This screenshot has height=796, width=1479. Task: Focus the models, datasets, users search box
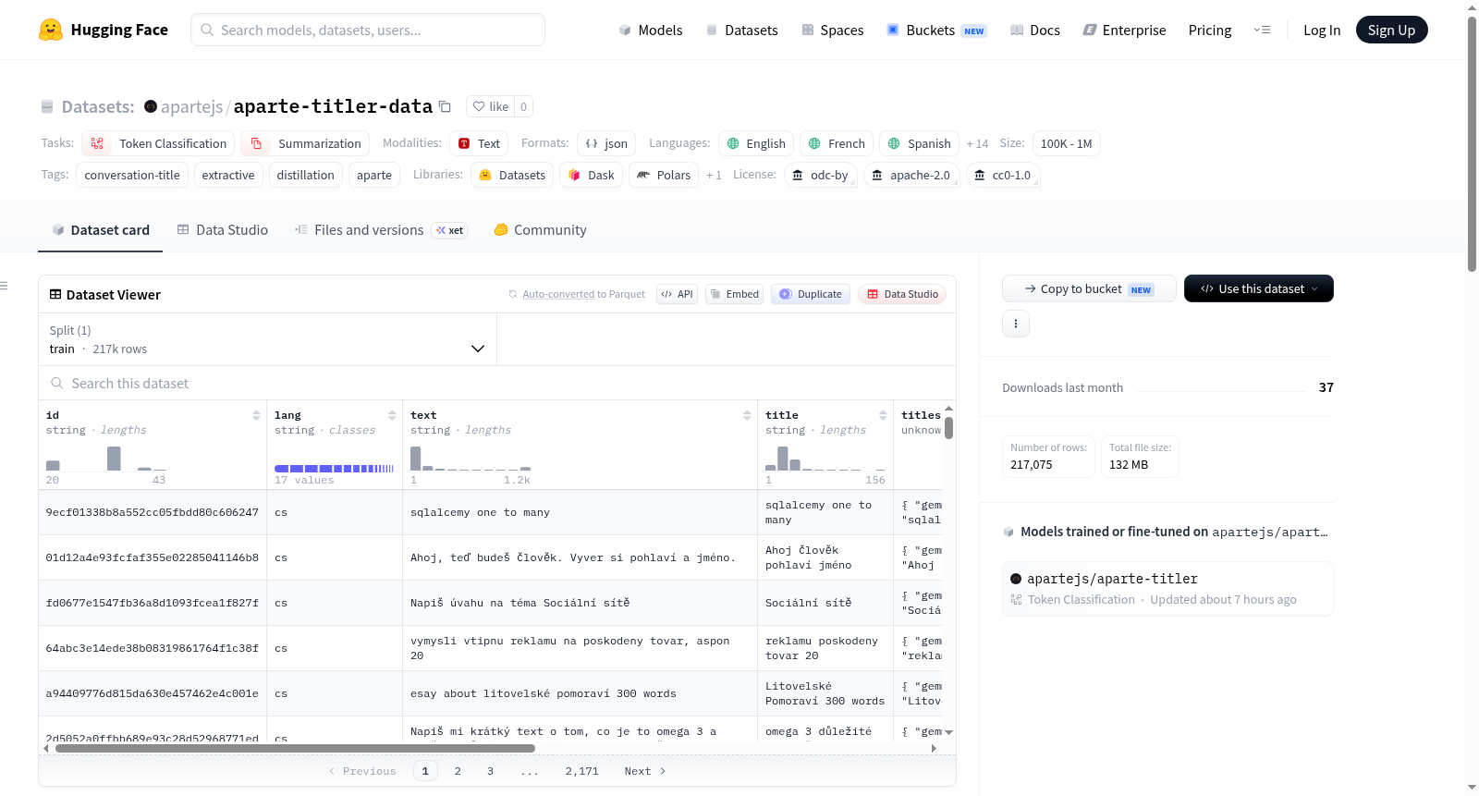tap(368, 30)
